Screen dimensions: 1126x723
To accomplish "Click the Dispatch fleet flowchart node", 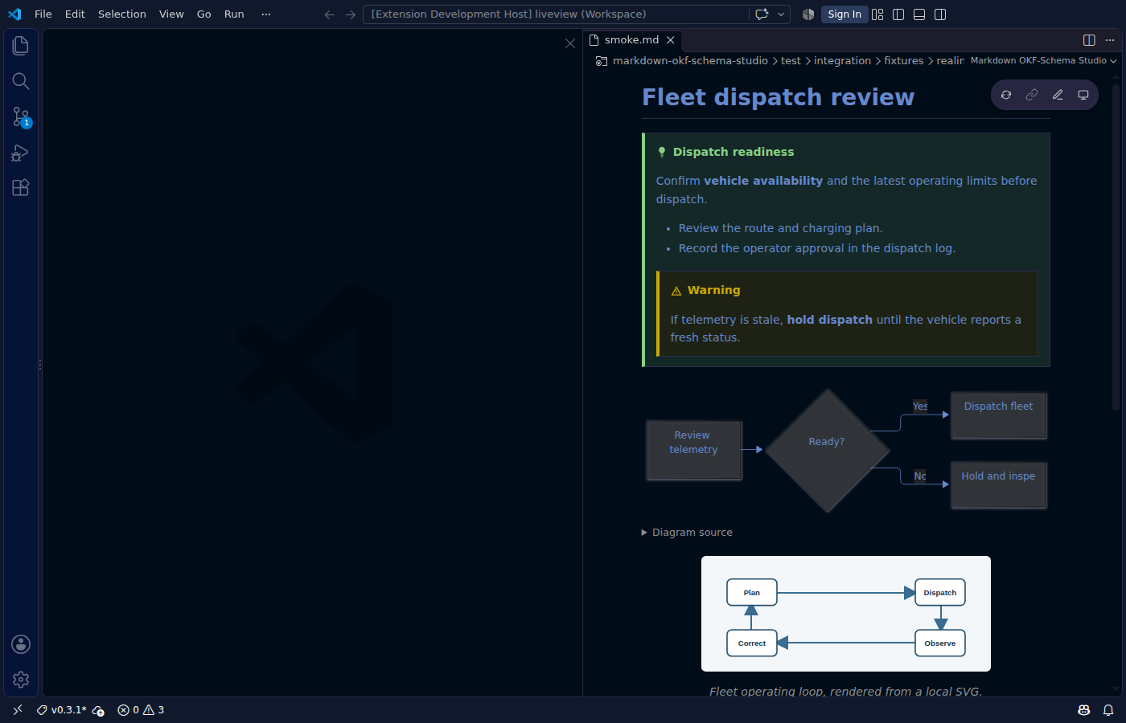I will pyautogui.click(x=998, y=415).
